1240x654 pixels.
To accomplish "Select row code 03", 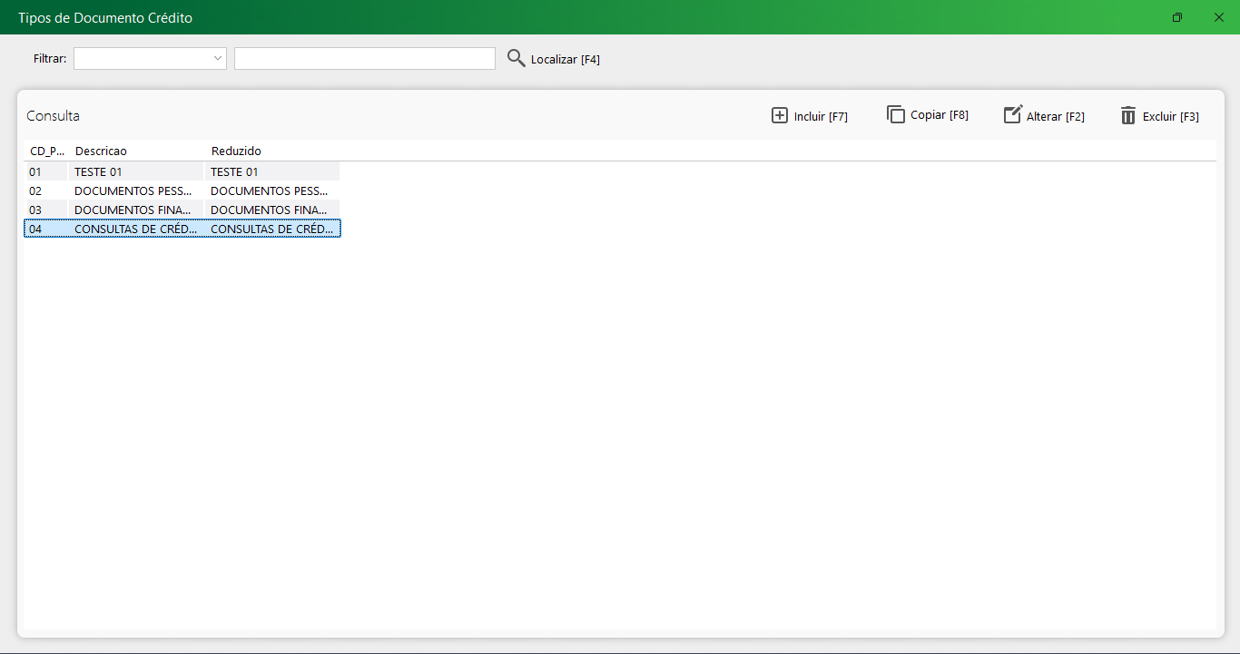I will (x=35, y=210).
